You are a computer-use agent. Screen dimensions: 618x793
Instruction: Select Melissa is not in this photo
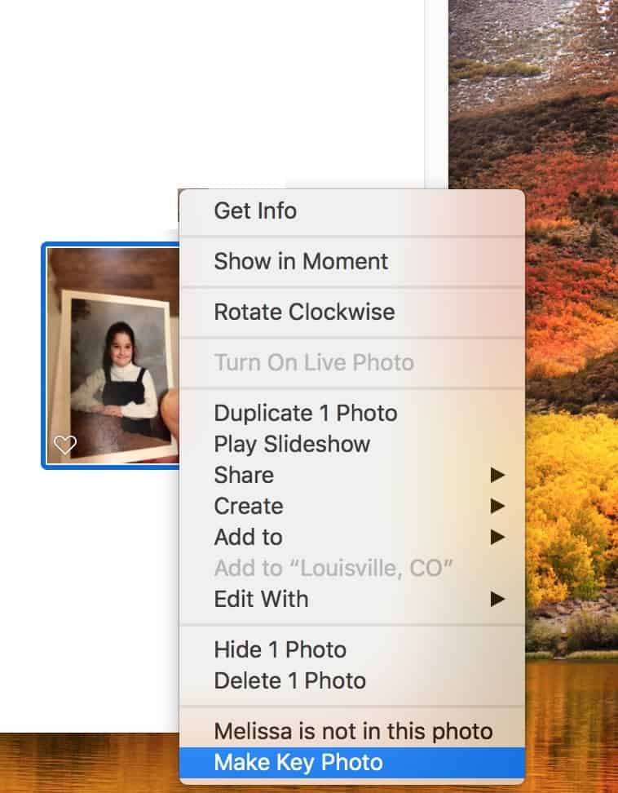point(353,731)
